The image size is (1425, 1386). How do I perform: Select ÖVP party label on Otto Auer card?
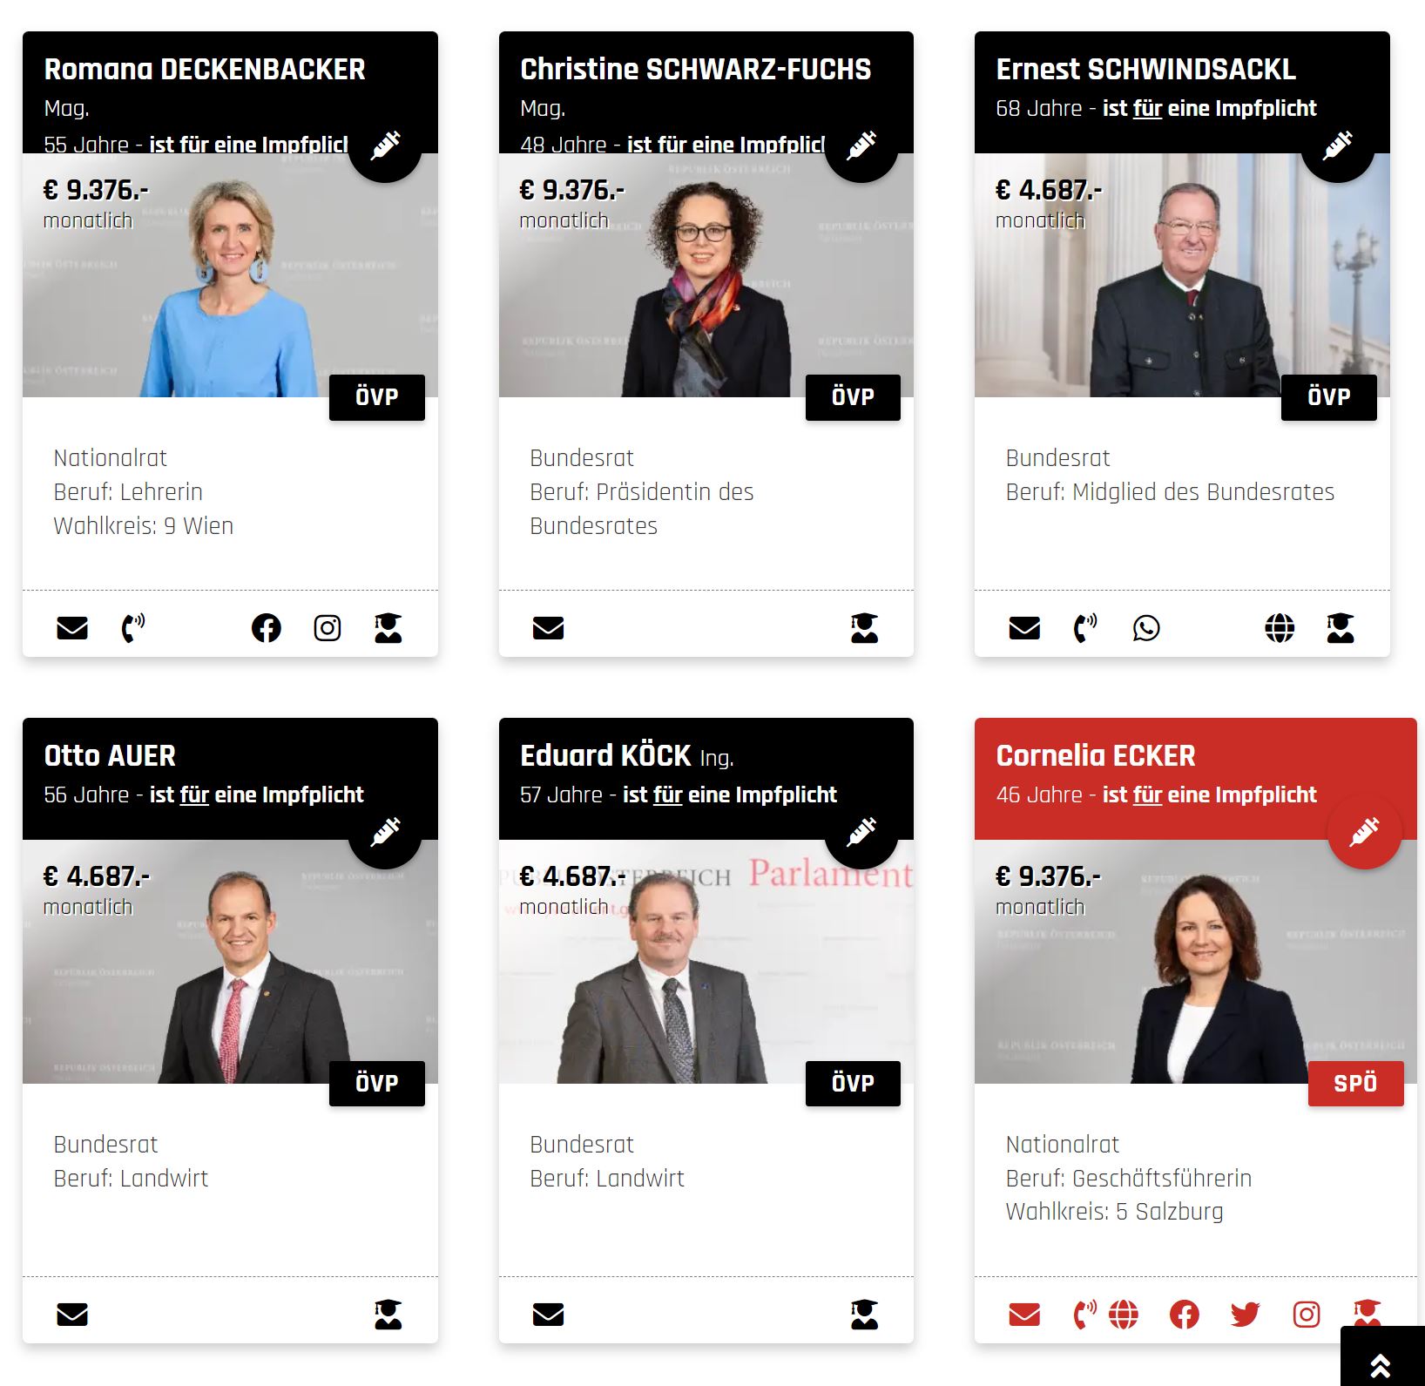[x=377, y=1084]
